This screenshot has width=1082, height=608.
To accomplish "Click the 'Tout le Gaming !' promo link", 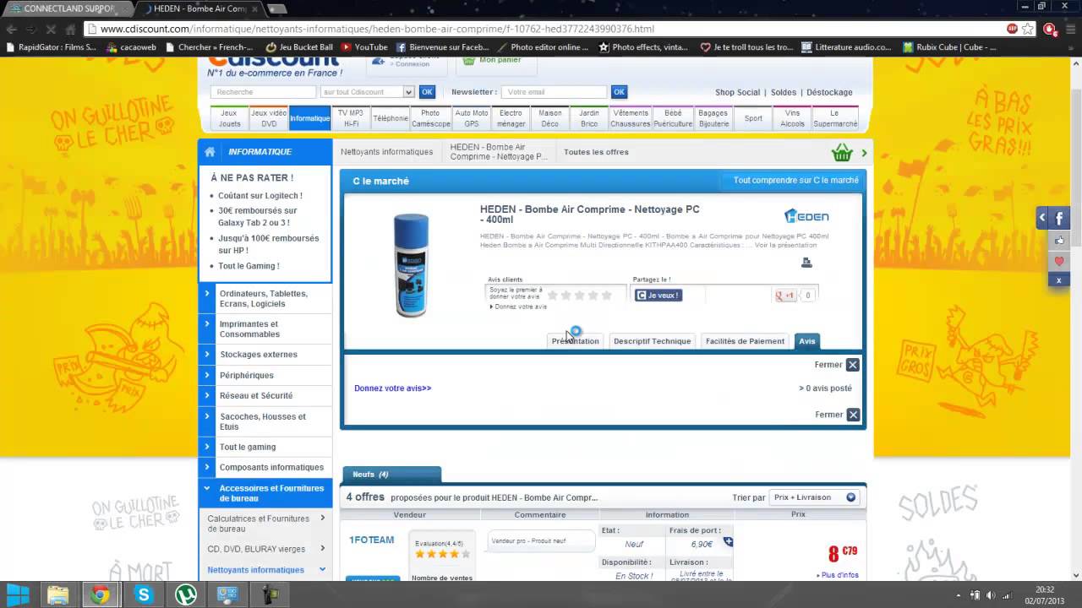I will [249, 266].
